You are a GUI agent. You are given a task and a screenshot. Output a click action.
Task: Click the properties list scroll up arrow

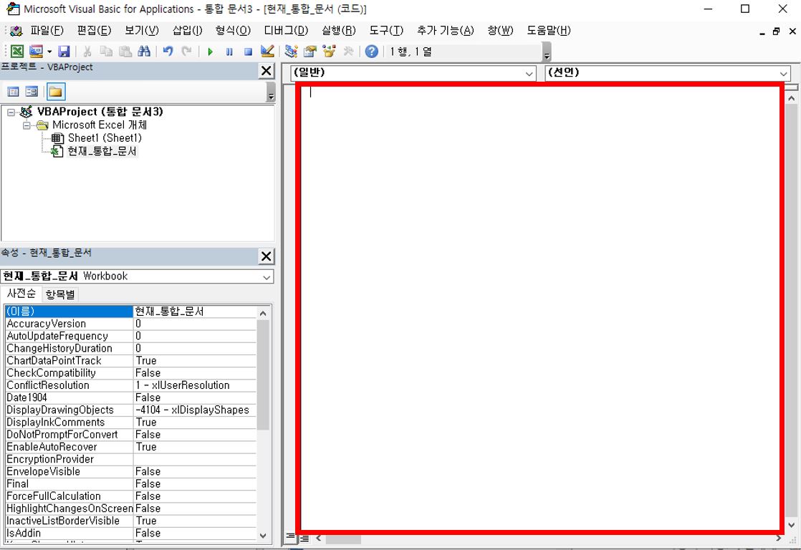263,314
